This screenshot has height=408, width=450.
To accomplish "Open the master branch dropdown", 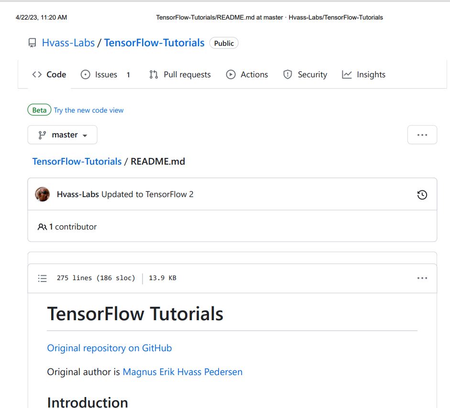I will click(x=62, y=135).
